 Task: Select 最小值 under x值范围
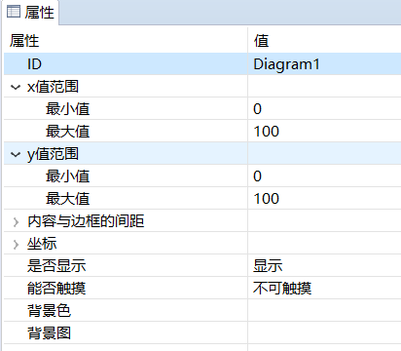tap(67, 109)
